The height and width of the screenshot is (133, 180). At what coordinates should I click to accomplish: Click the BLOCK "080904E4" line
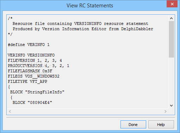coord(32,102)
